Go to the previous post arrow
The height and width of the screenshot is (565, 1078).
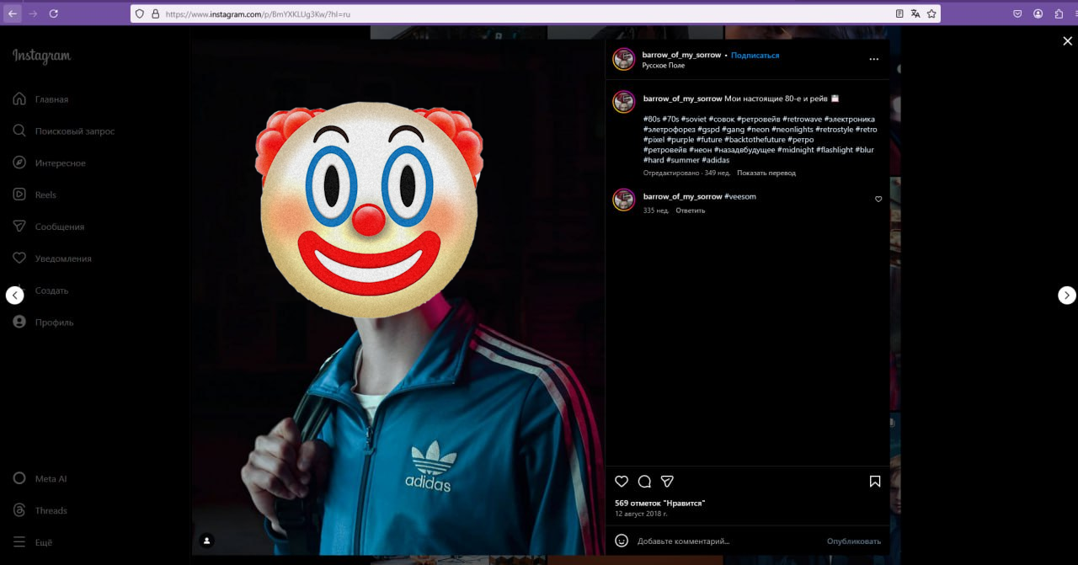[x=15, y=295]
